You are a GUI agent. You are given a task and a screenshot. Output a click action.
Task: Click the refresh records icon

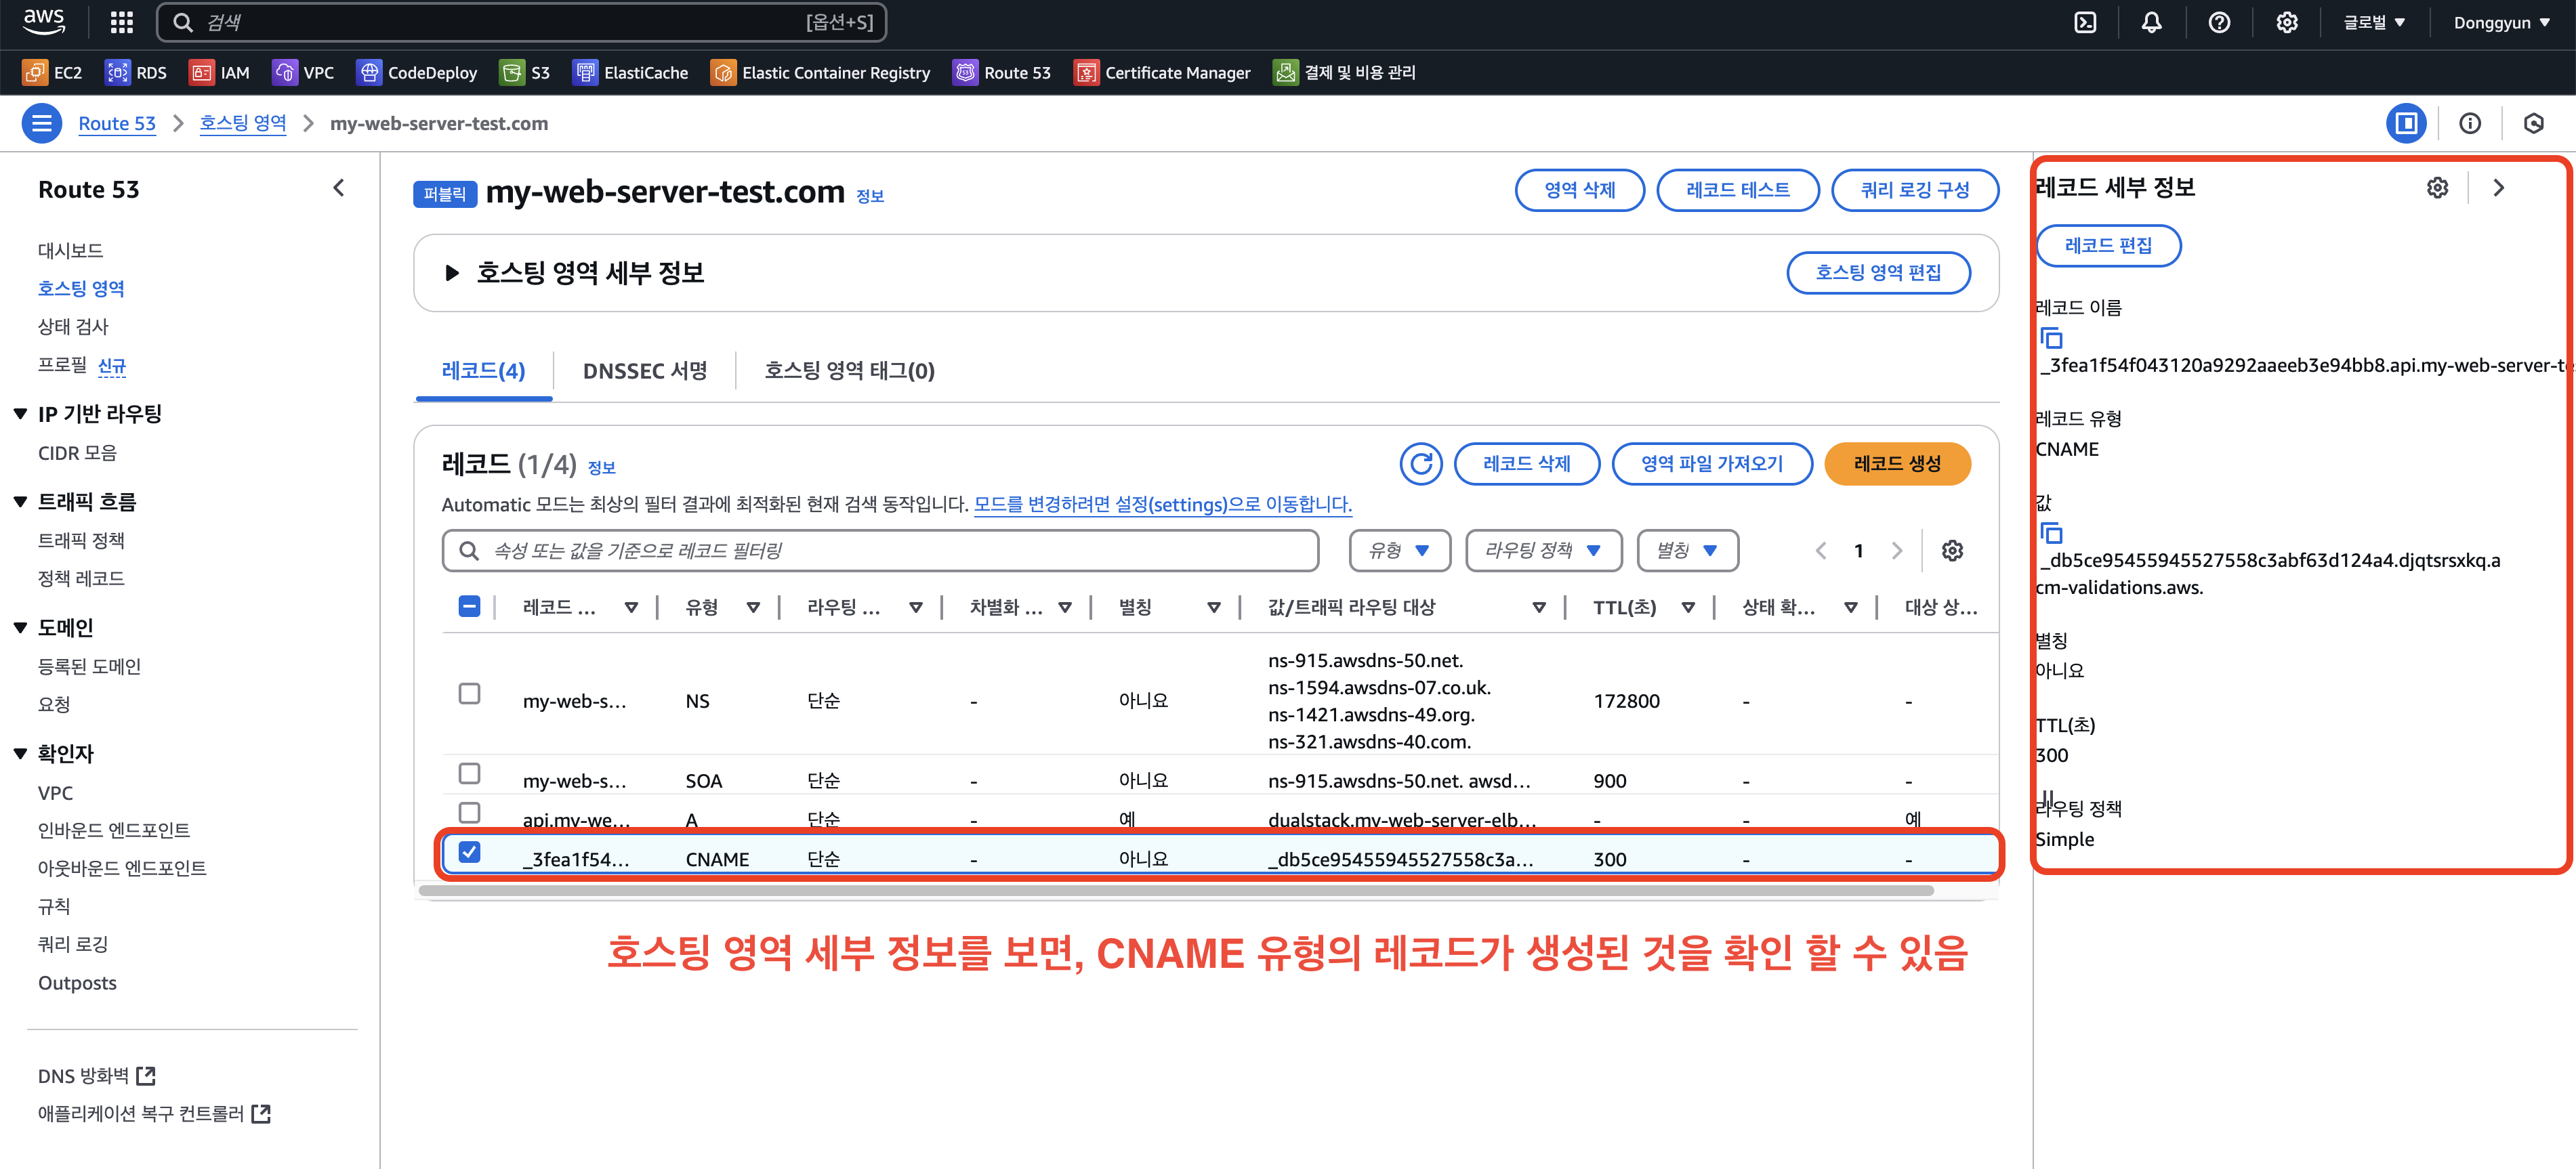coord(1420,464)
